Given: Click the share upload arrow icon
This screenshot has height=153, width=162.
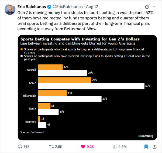Looking at the screenshot, I should (154, 147).
